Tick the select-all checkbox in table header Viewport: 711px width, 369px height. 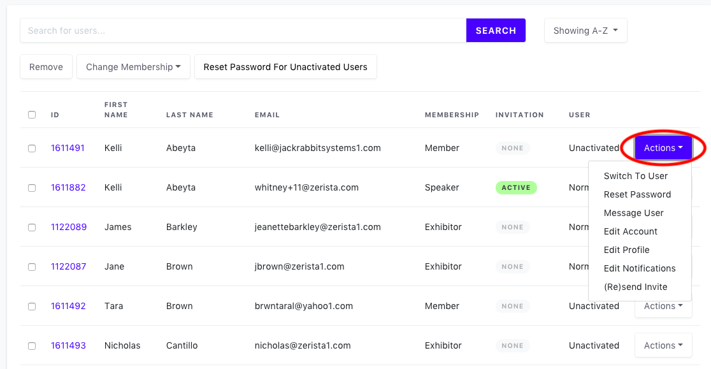click(x=32, y=115)
